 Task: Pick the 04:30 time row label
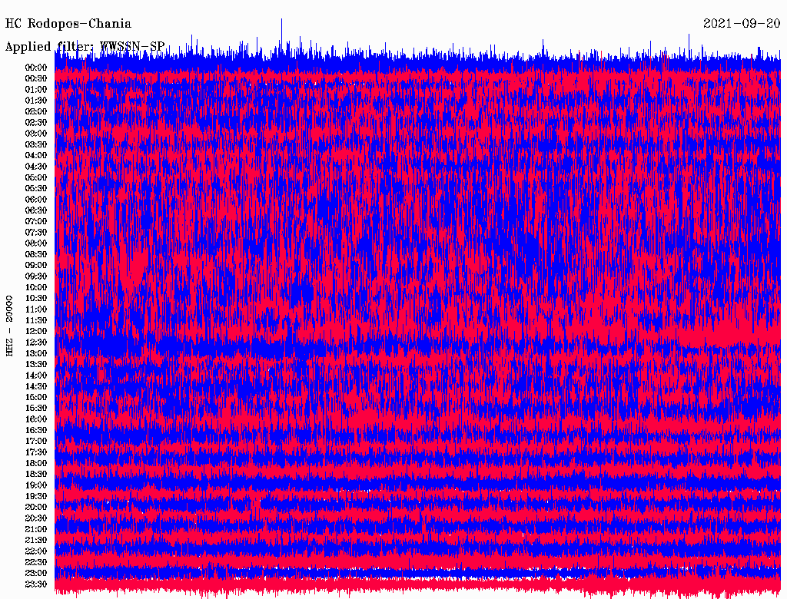click(x=36, y=167)
